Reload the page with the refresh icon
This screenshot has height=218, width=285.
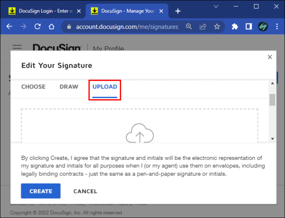(x=38, y=26)
